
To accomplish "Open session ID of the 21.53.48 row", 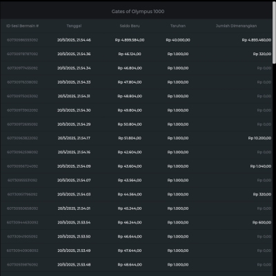I will [x=22, y=265].
